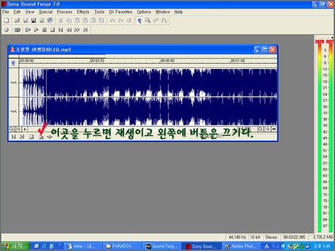Reset the left channel red clip indicator
Screen dimensions: 335x251
(x=320, y=41)
